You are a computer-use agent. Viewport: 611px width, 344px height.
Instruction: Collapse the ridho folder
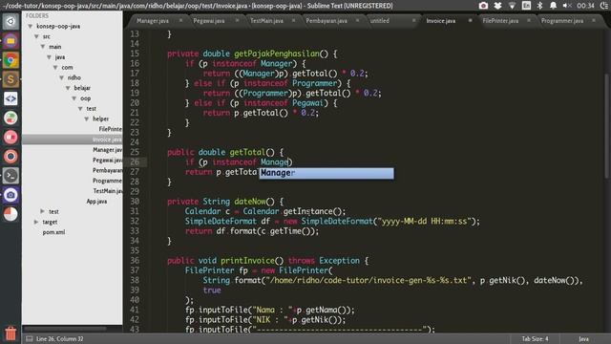point(61,77)
